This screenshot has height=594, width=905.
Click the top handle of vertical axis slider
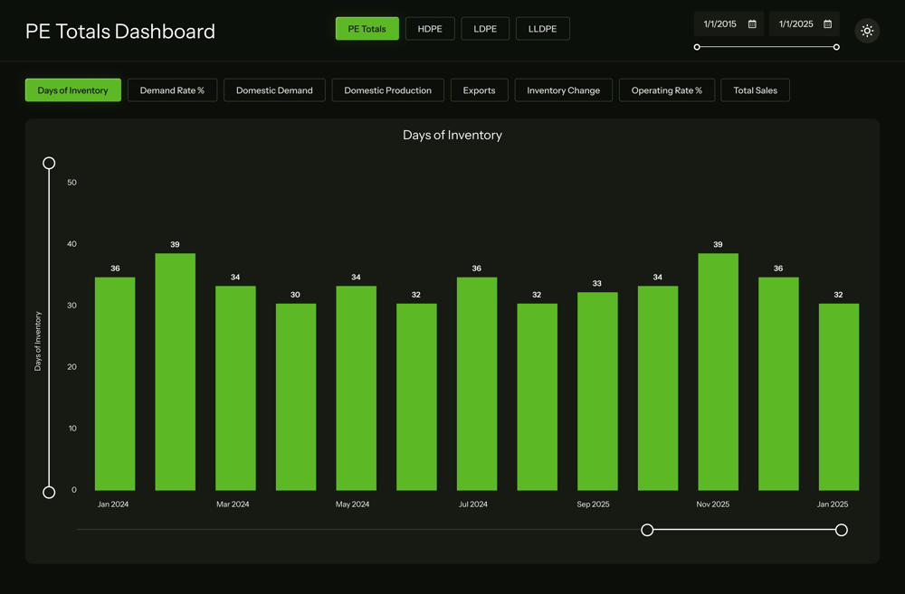click(49, 164)
